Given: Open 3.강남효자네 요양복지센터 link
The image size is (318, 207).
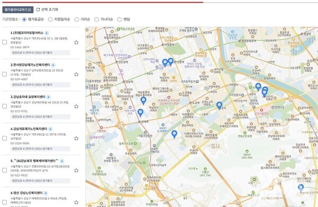Looking at the screenshot, I should (28, 97).
